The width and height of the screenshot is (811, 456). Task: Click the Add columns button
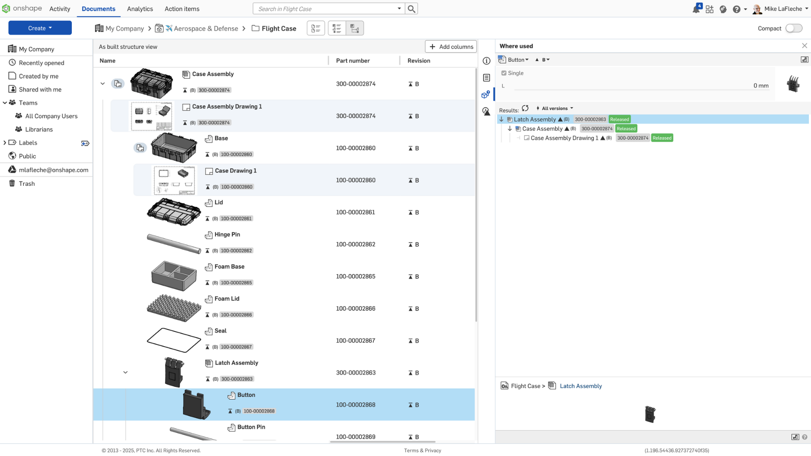pyautogui.click(x=451, y=46)
